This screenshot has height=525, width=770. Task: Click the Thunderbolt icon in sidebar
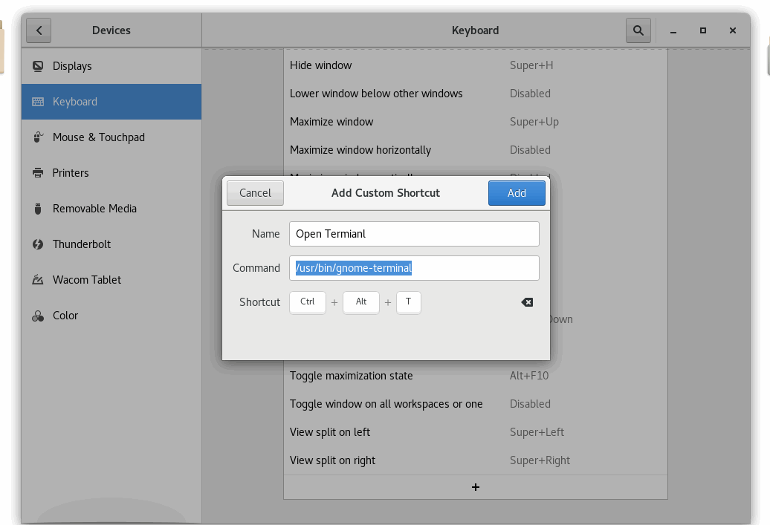click(x=38, y=244)
